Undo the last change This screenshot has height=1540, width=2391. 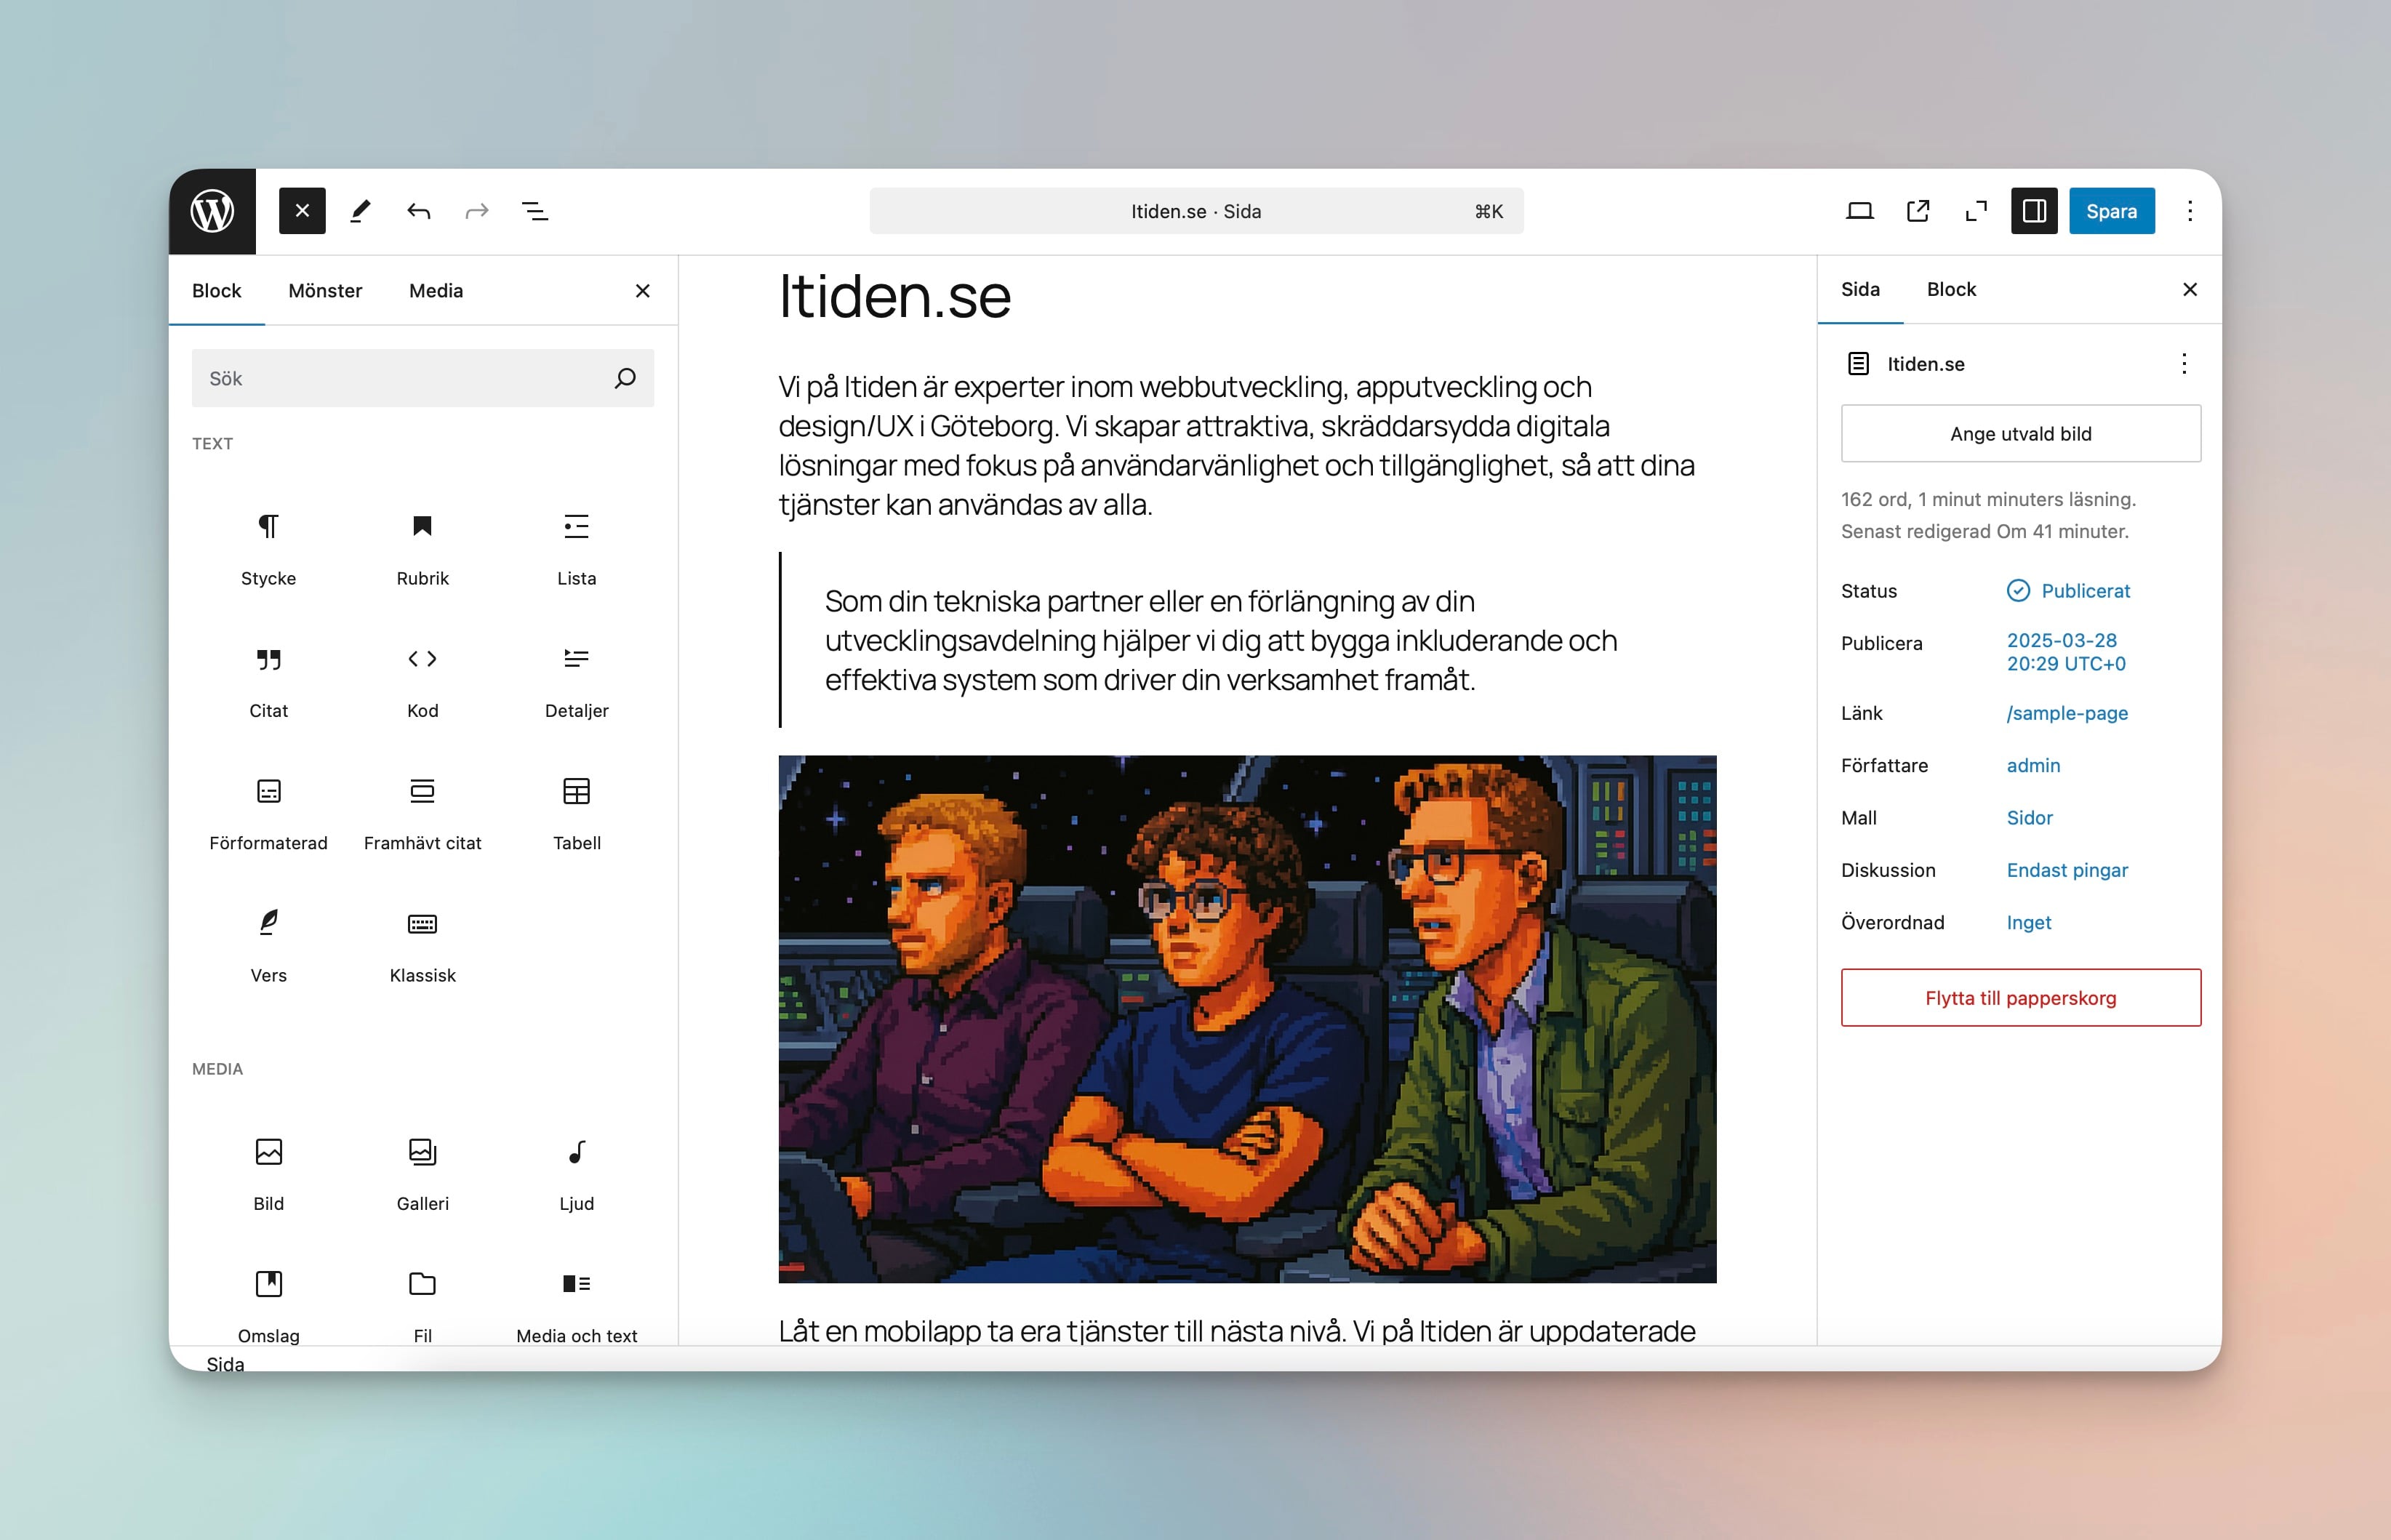click(419, 211)
